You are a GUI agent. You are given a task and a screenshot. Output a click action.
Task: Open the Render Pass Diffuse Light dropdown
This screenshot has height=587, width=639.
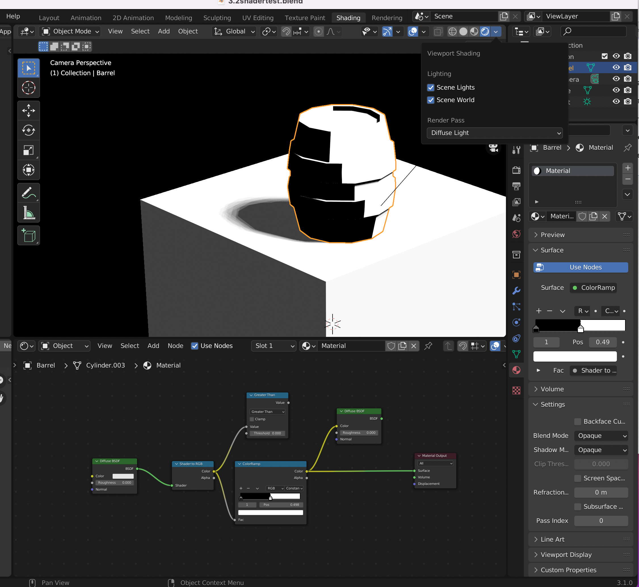tap(495, 133)
